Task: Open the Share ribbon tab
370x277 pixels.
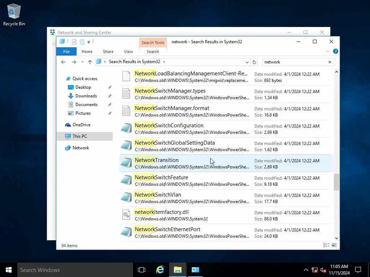Action: click(x=108, y=52)
